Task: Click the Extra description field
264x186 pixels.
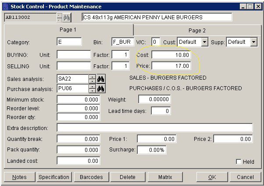Action: pos(155,128)
